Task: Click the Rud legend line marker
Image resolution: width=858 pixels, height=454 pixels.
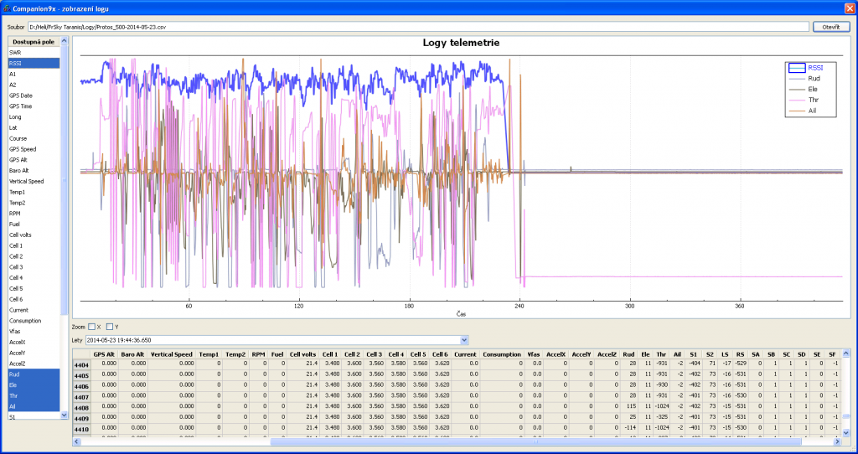Action: [x=797, y=79]
